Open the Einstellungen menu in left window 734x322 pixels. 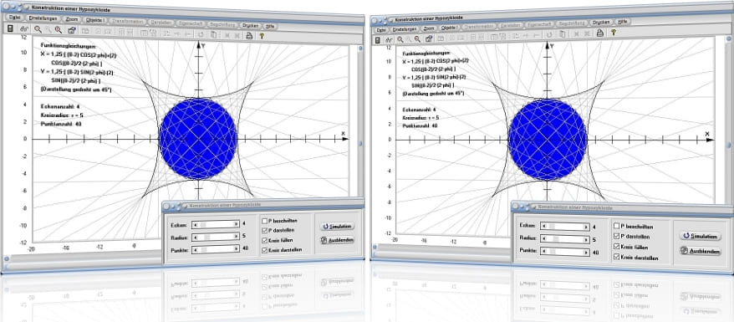43,18
